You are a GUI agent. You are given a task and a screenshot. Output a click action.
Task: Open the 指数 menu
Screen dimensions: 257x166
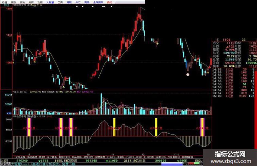coord(13,2)
